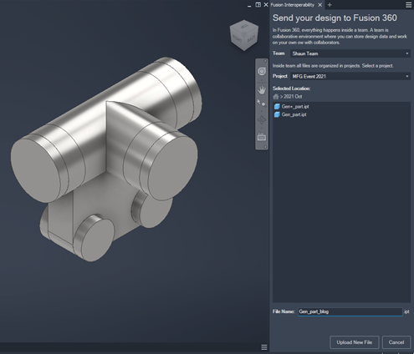The height and width of the screenshot is (354, 414).
Task: Click the Upload New File button
Action: (355, 342)
